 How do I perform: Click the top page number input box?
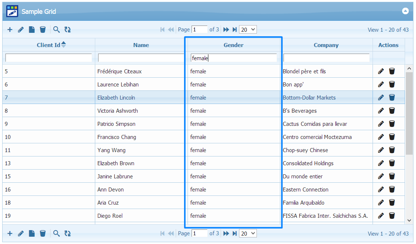click(199, 30)
